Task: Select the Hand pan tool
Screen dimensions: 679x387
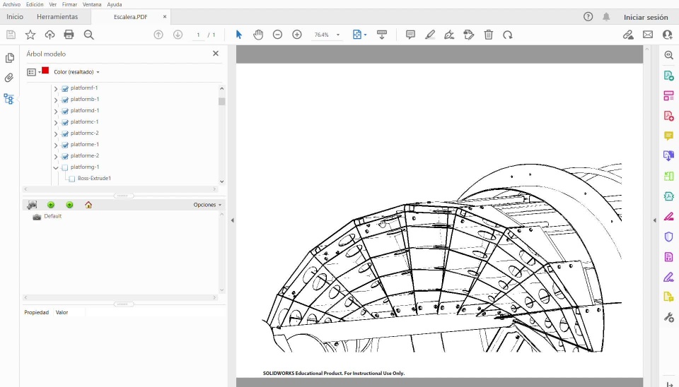Action: 258,35
